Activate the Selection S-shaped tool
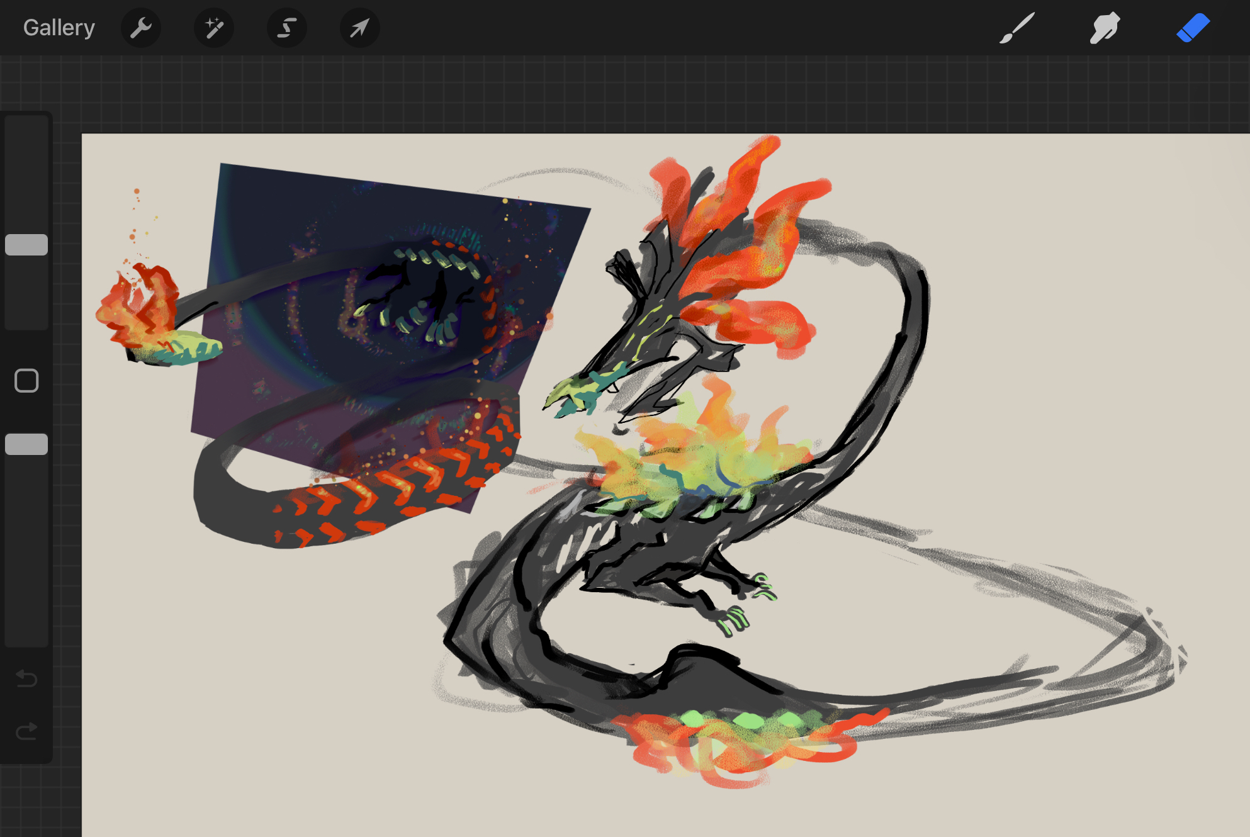 [287, 28]
